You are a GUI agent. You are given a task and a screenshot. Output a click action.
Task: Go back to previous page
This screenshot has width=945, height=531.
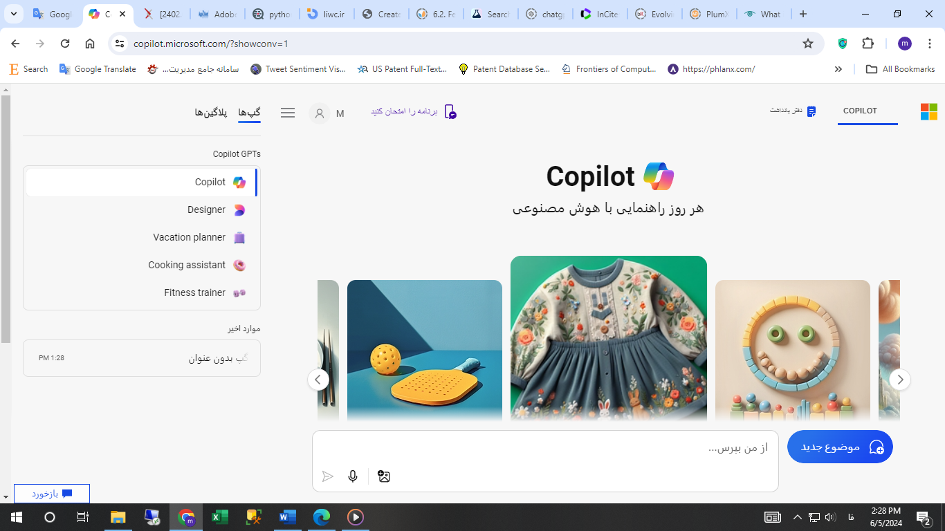click(15, 44)
